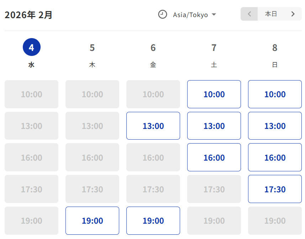The height and width of the screenshot is (239, 305).
Task: Expand the Asia/Tokyo timezone dropdown arrow
Action: 214,15
